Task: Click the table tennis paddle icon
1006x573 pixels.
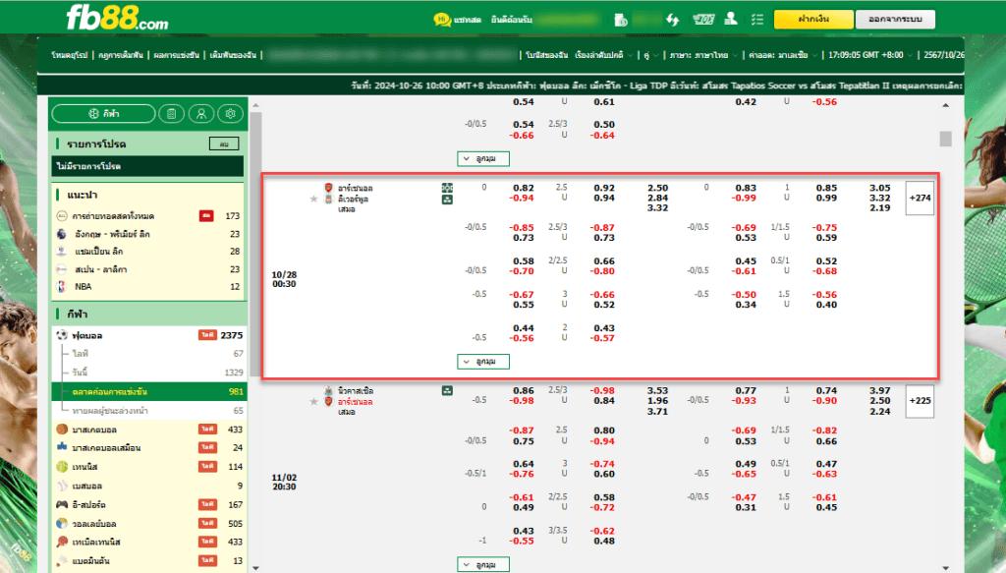Action: coord(62,543)
